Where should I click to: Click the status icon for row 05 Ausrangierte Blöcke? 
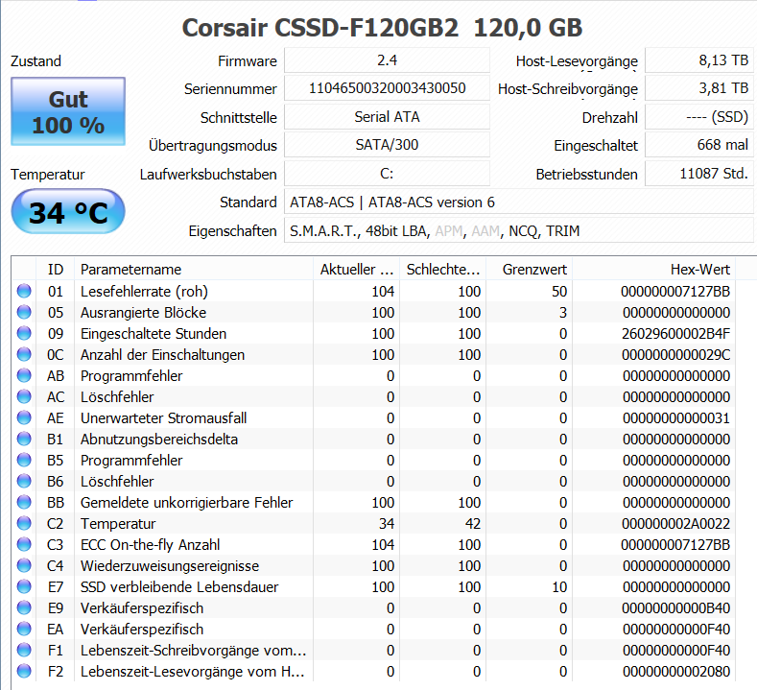[24, 313]
